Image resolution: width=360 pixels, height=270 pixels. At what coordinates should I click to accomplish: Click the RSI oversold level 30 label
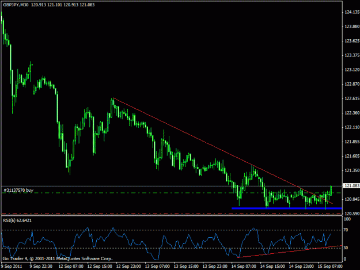pos(346,248)
